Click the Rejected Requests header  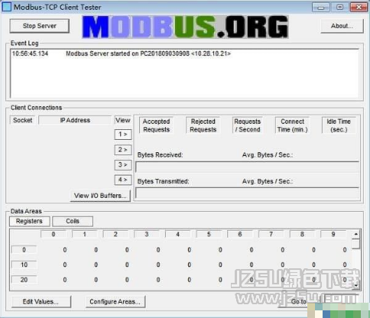point(203,125)
